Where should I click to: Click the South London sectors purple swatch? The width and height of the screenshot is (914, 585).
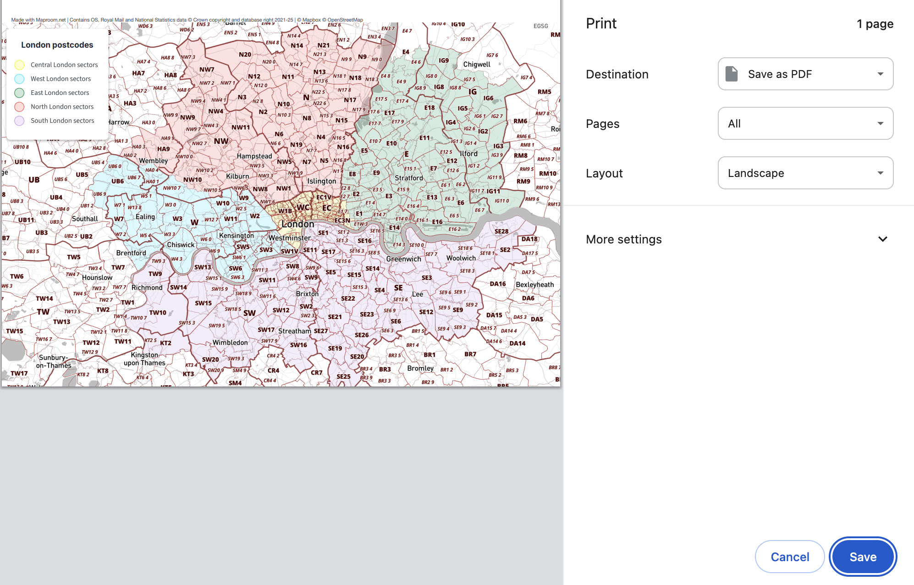coord(19,121)
